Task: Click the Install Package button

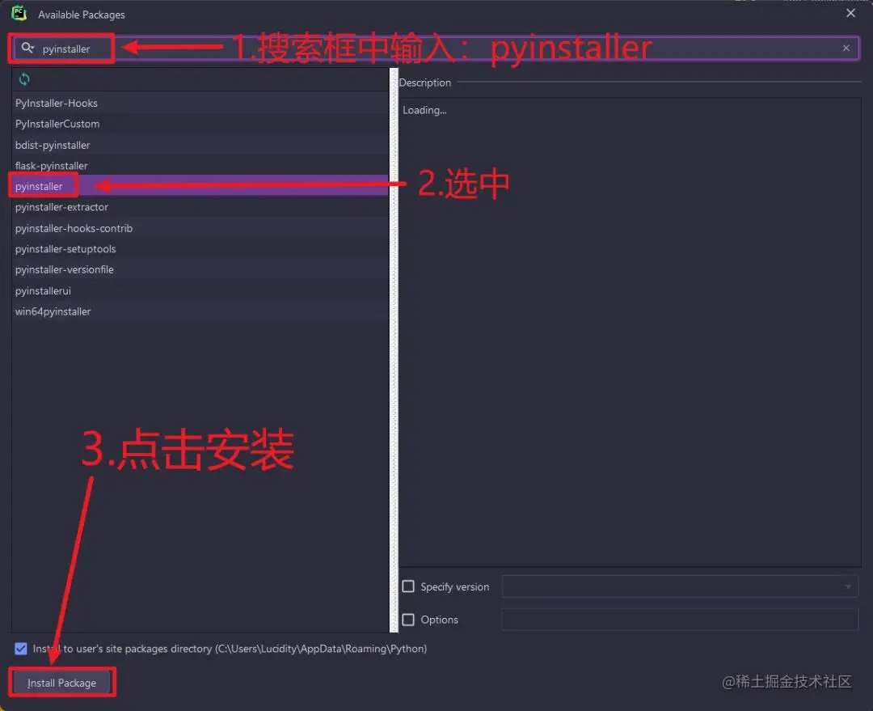Action: coord(61,683)
